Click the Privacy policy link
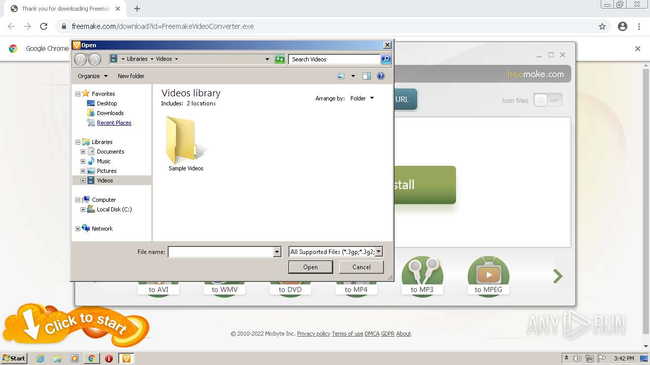 coord(313,334)
